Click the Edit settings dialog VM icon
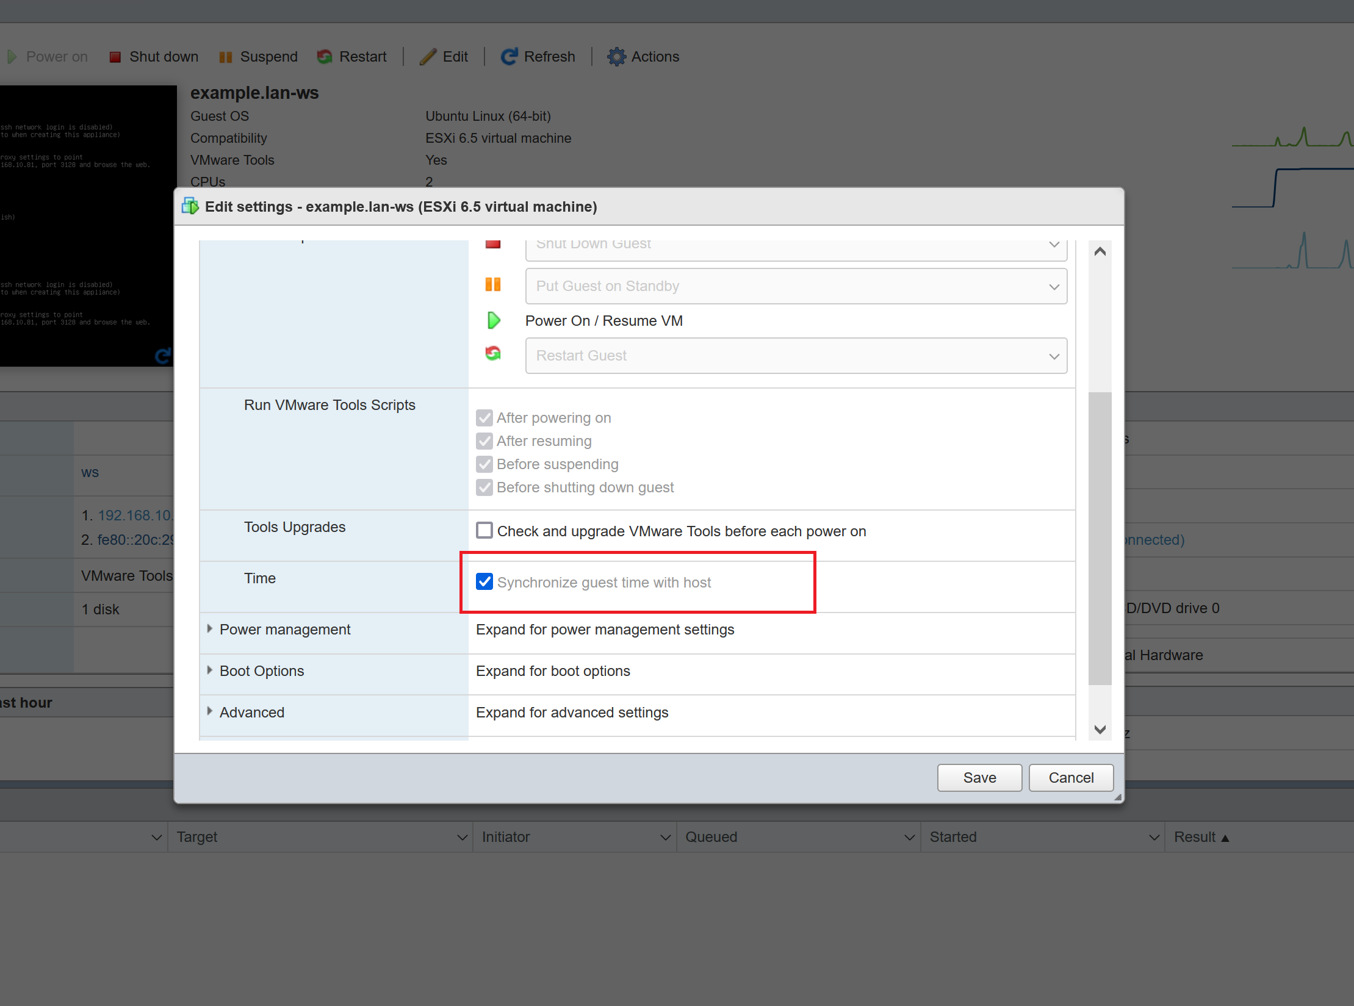This screenshot has width=1354, height=1006. coord(190,206)
